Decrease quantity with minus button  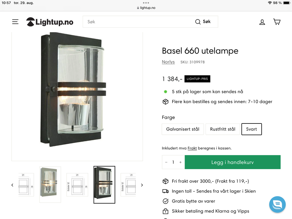(x=166, y=162)
